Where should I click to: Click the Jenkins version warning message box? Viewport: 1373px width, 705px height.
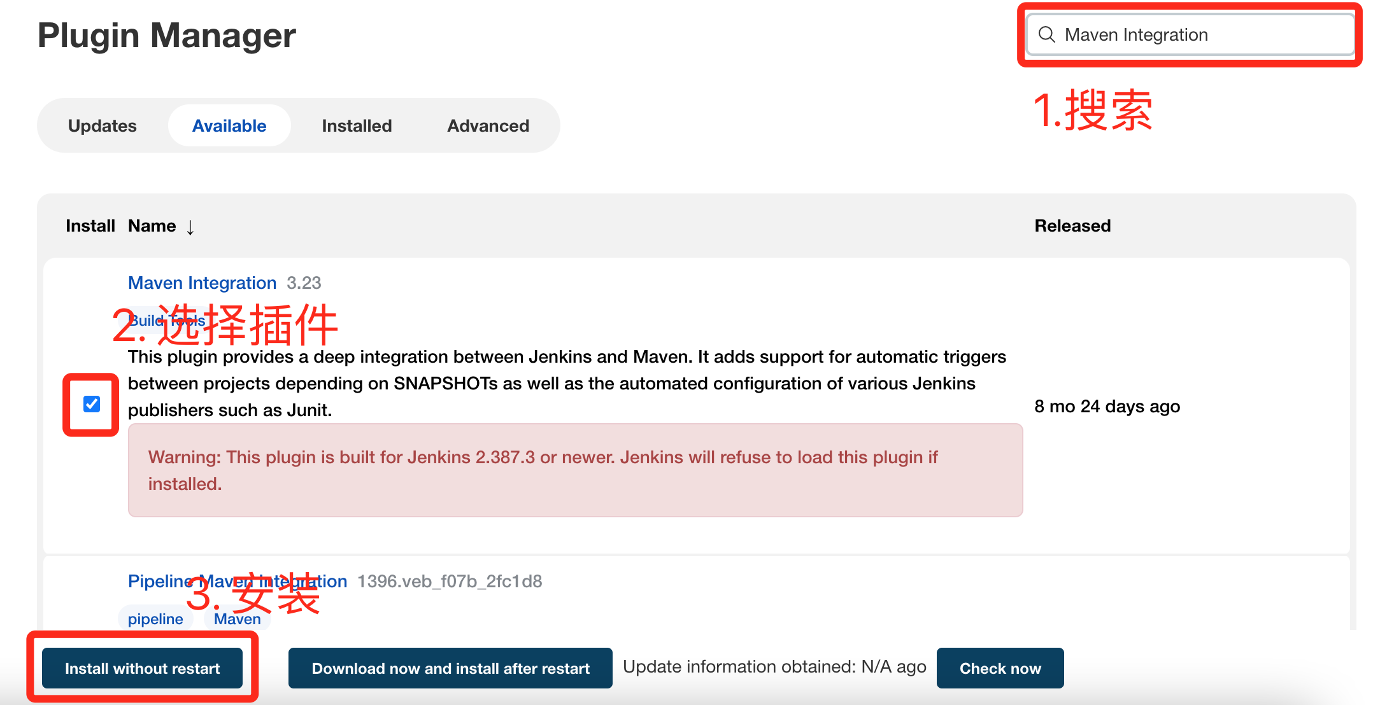coord(575,470)
